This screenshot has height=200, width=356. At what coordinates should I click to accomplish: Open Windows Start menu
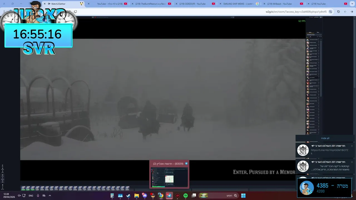point(243,196)
